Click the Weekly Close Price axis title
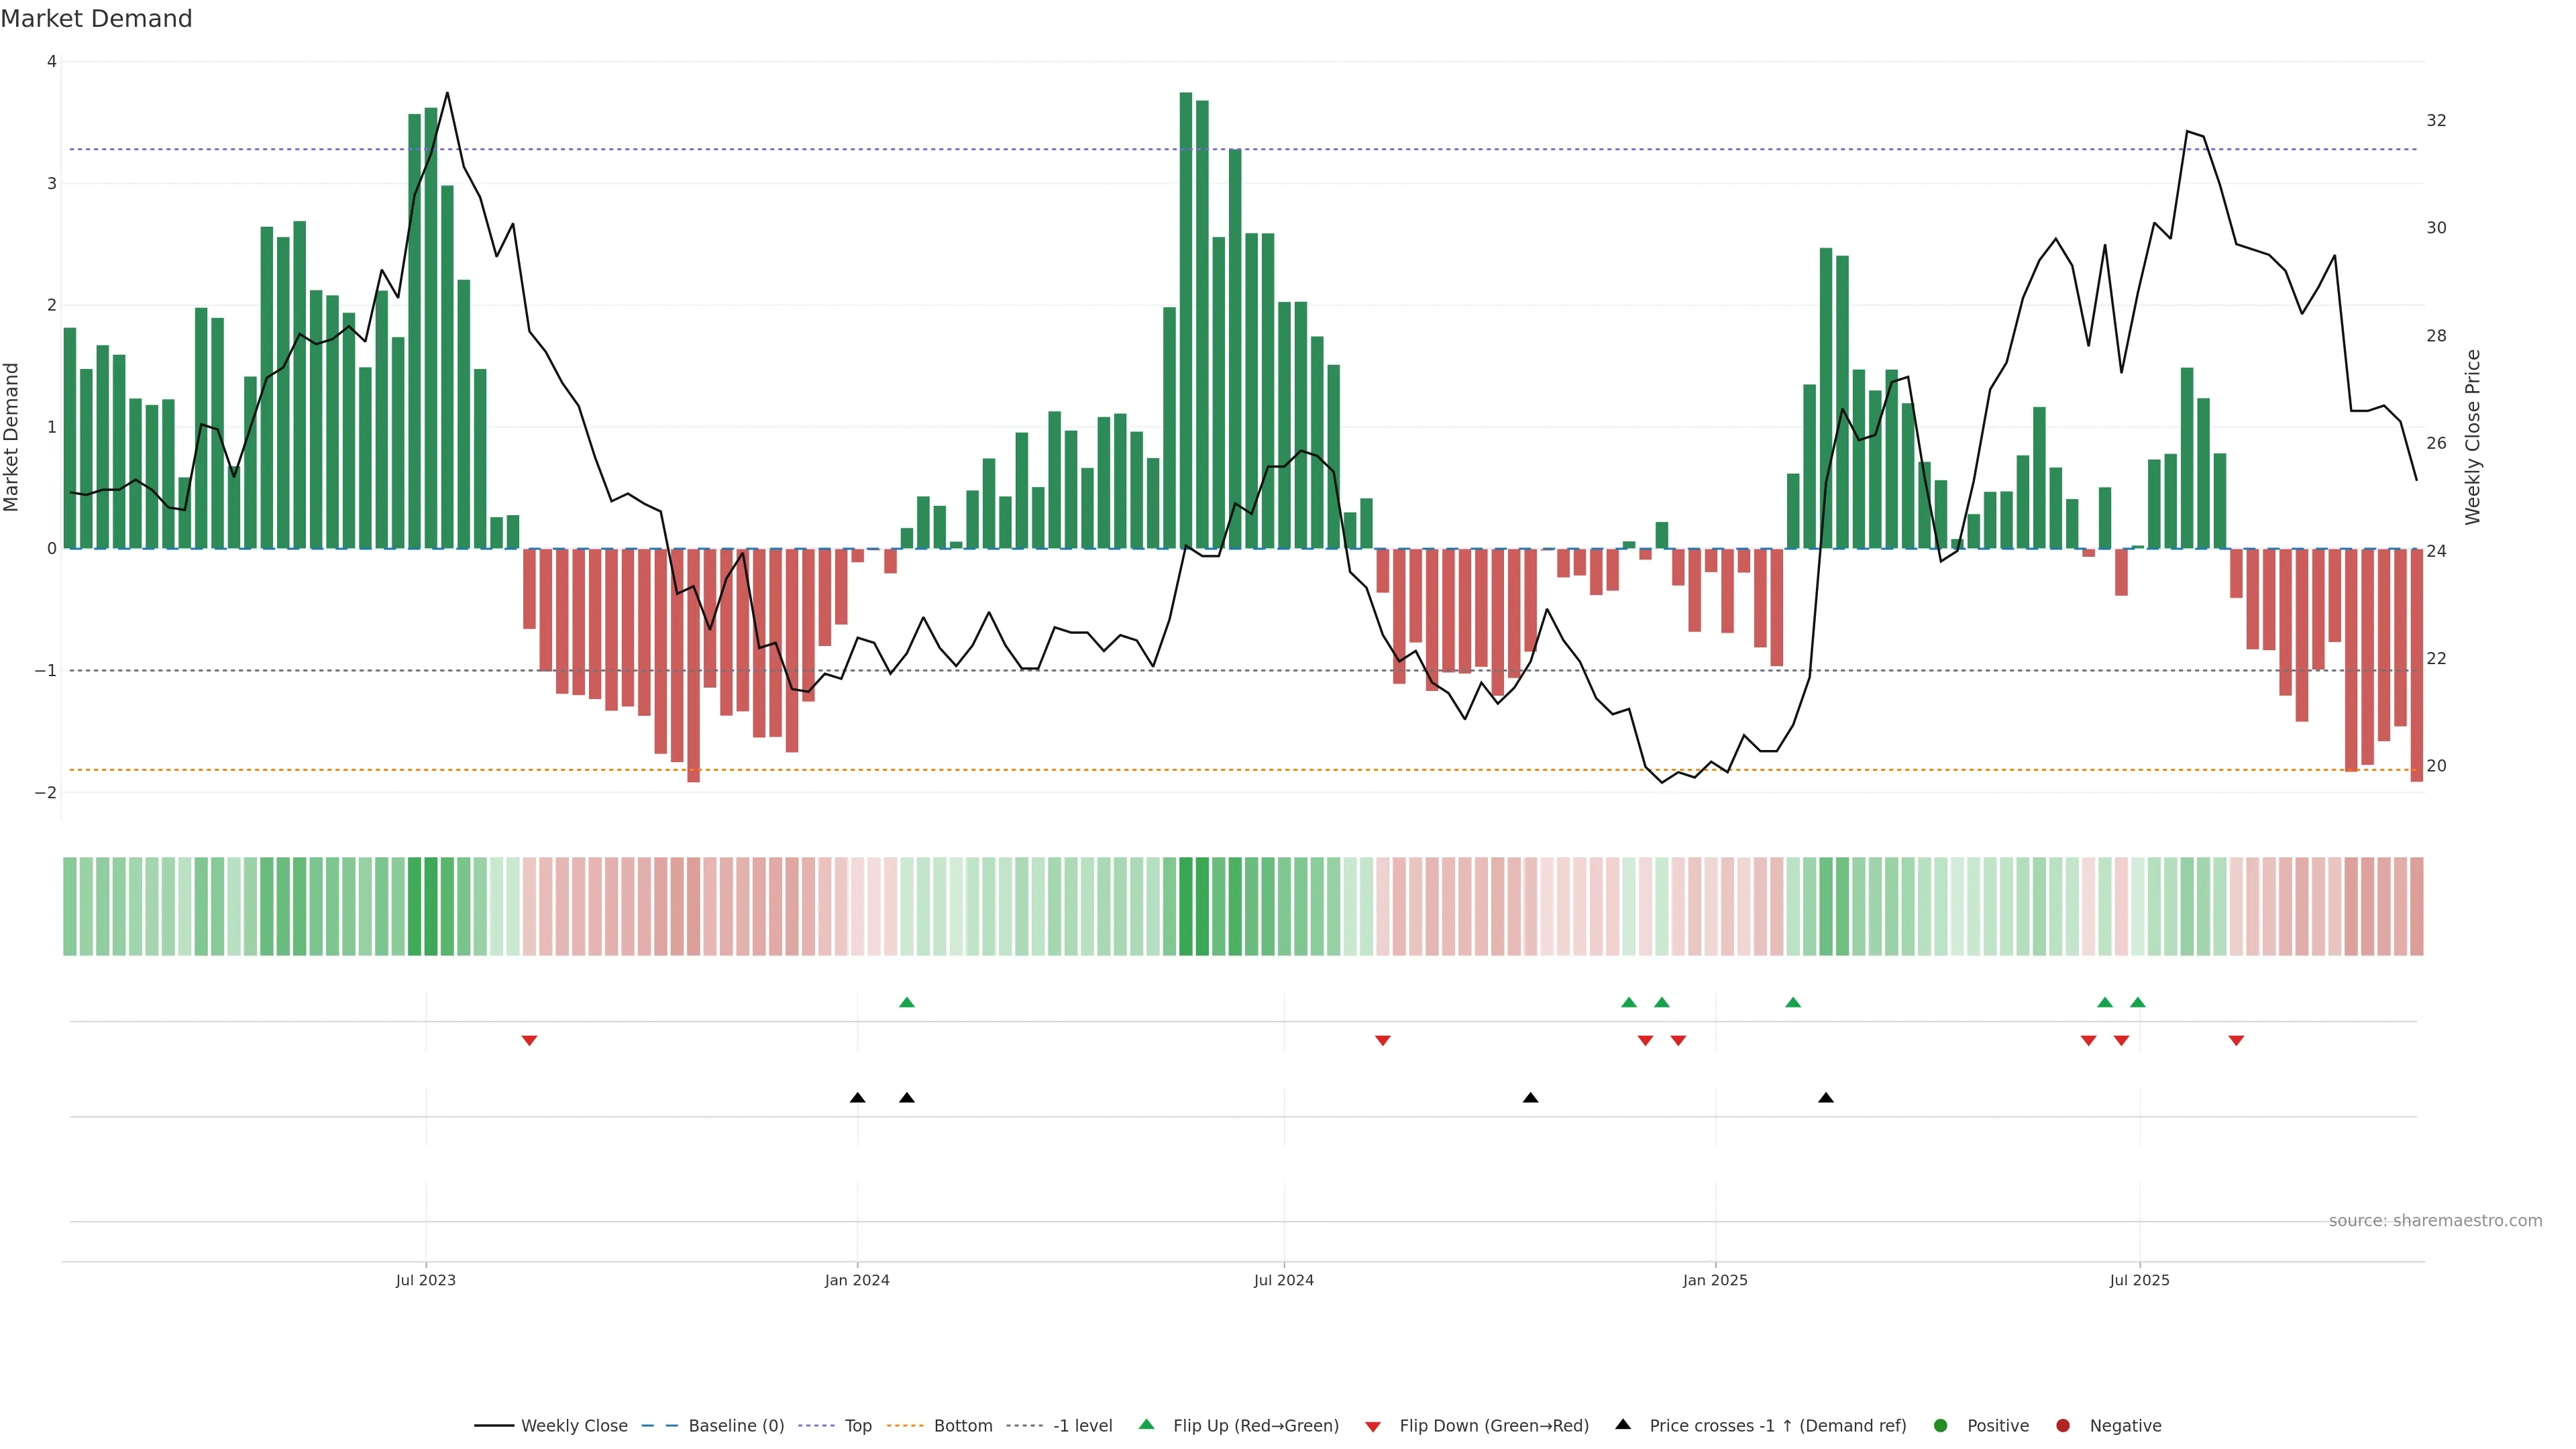The height and width of the screenshot is (1449, 2576). tap(2473, 437)
